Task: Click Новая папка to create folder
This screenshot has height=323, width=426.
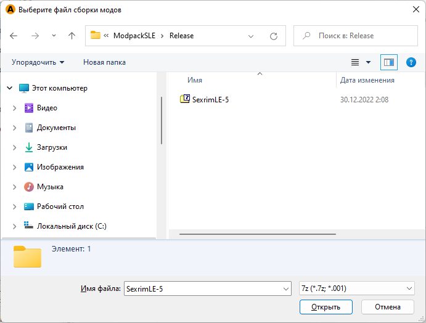Action: (x=104, y=62)
